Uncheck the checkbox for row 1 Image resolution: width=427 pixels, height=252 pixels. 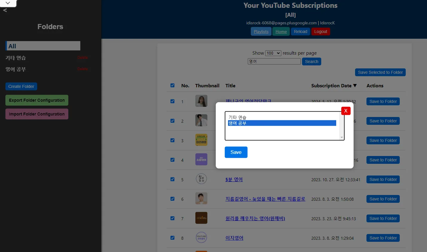(x=172, y=101)
